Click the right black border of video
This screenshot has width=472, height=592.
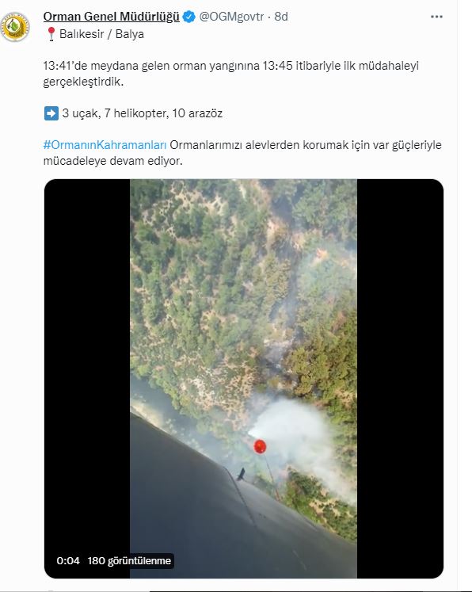pyautogui.click(x=400, y=378)
